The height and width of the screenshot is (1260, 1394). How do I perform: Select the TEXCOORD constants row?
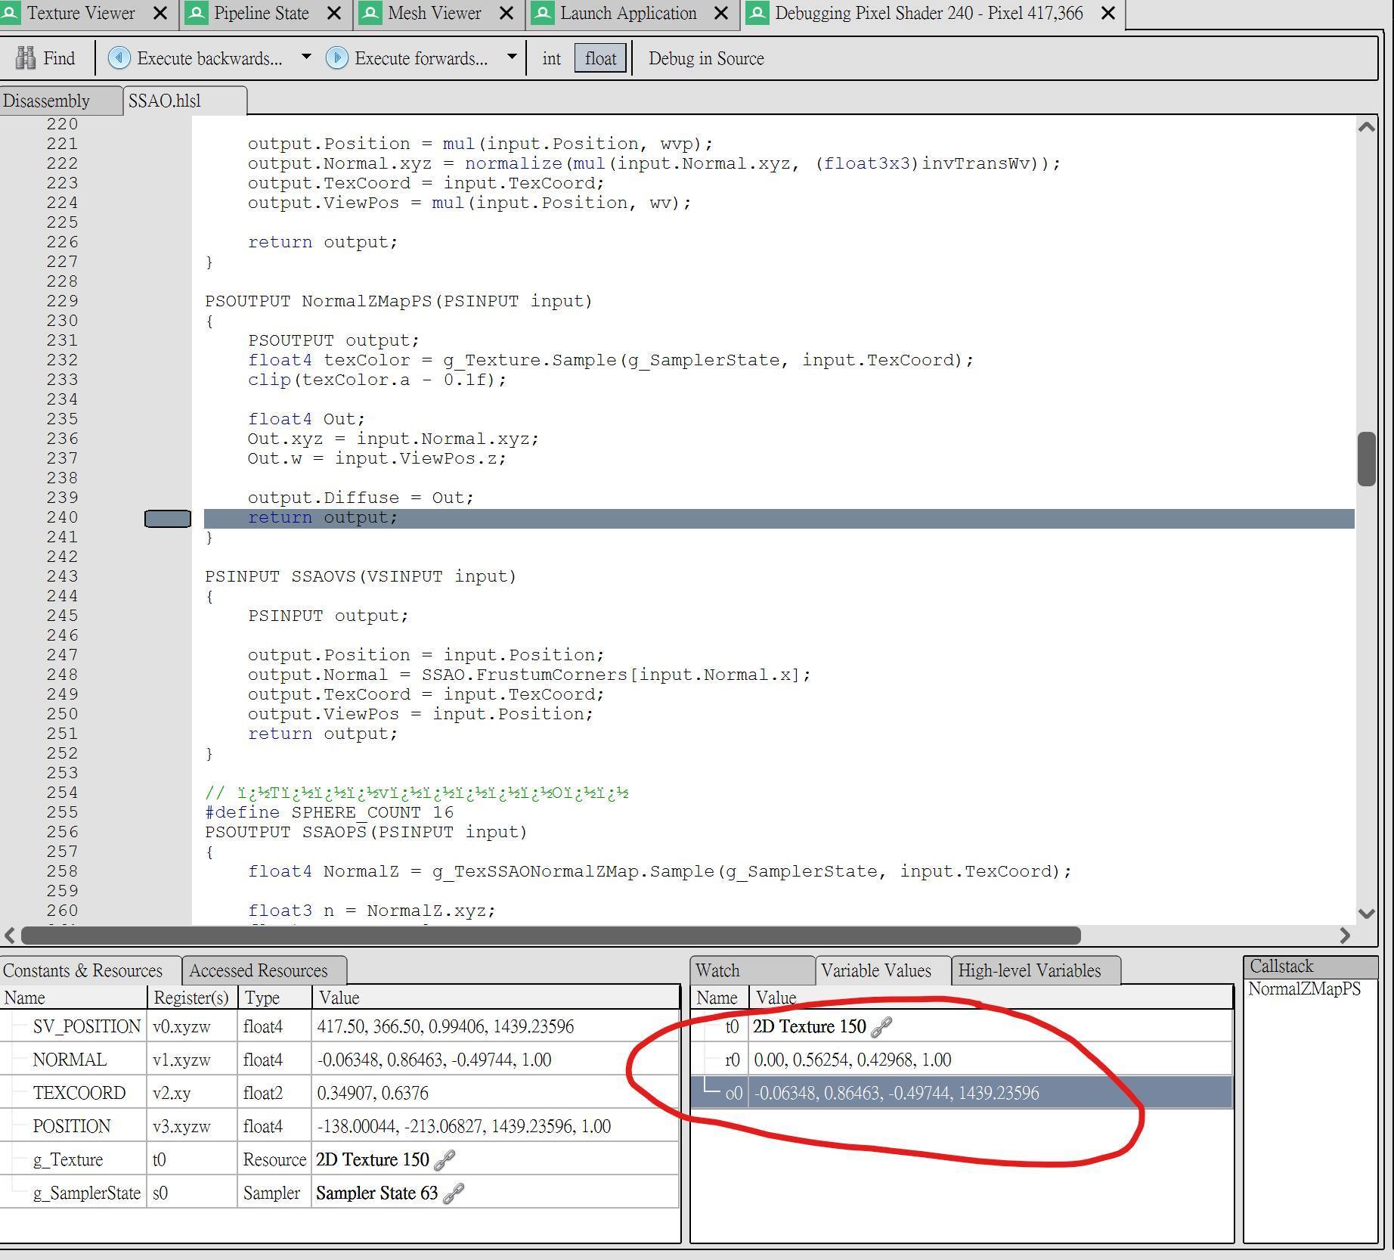pyautogui.click(x=340, y=1093)
